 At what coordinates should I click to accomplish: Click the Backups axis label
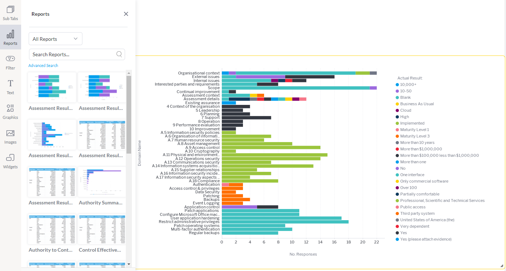click(211, 199)
